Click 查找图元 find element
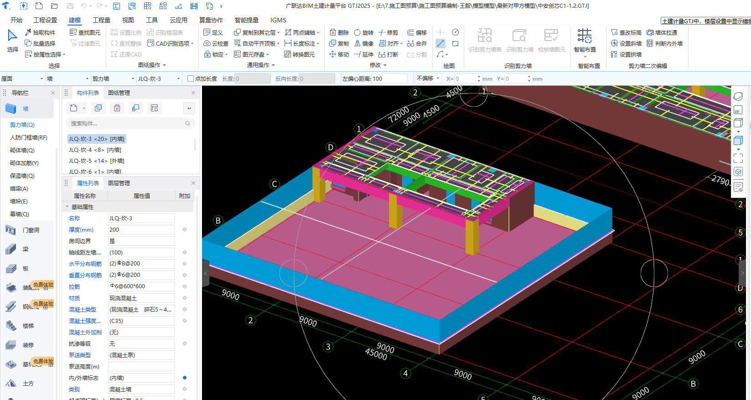 pos(85,32)
